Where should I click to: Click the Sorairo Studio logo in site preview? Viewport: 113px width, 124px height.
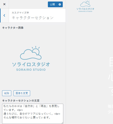click(x=85, y=6)
